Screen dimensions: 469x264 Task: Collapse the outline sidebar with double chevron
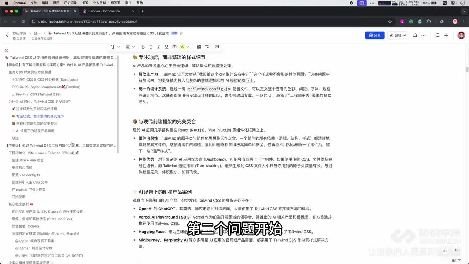[6, 51]
